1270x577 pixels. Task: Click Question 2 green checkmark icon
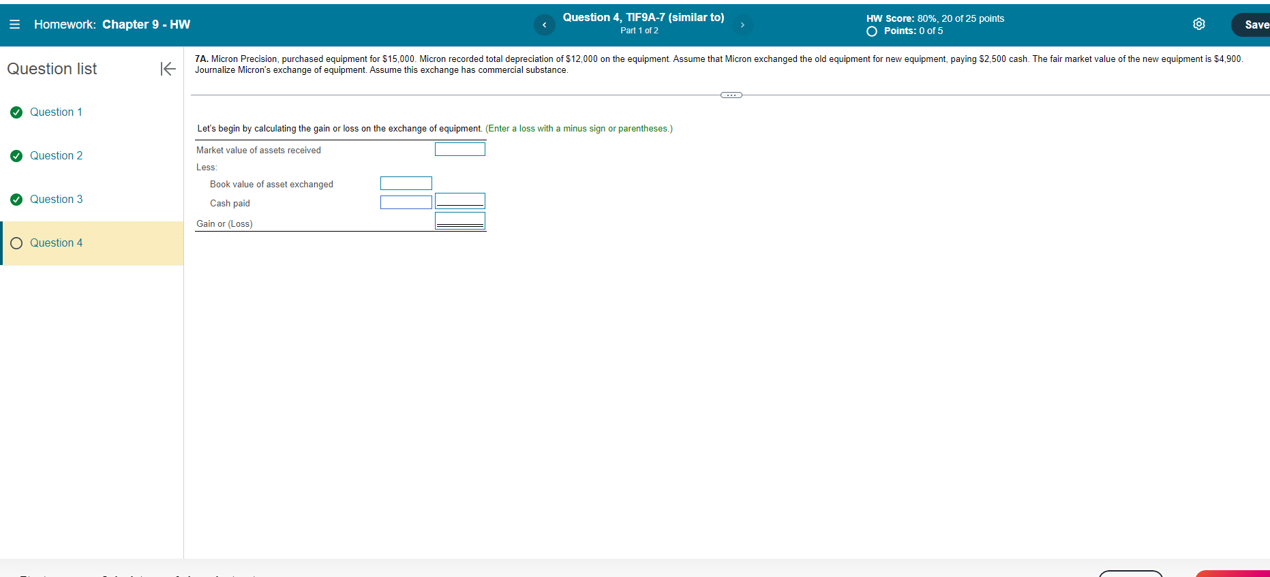(16, 156)
